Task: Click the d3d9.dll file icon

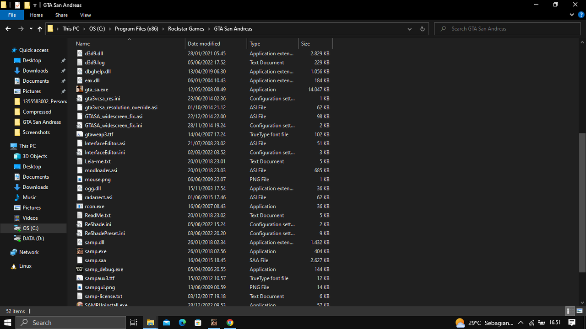Action: coord(80,53)
